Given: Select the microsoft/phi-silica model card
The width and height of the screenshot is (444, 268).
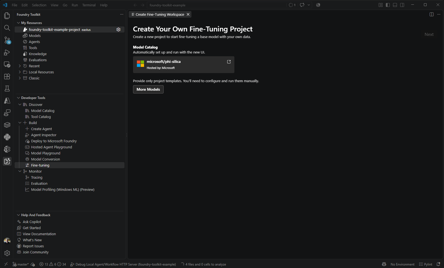Looking at the screenshot, I should (183, 65).
